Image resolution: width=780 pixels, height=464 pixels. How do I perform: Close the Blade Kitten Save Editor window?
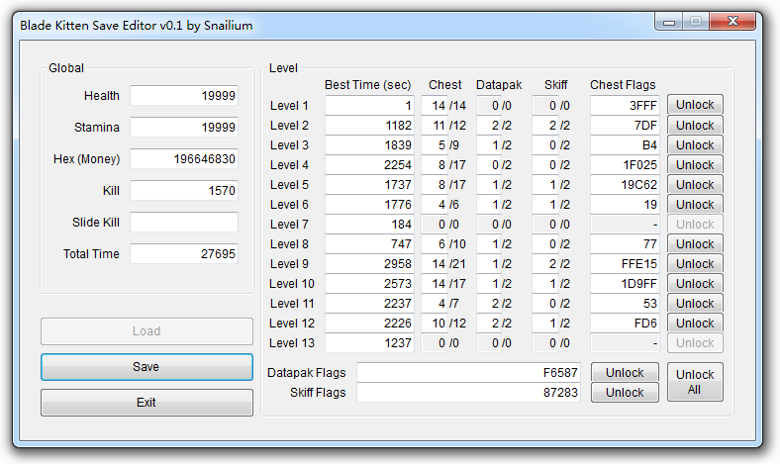point(732,22)
